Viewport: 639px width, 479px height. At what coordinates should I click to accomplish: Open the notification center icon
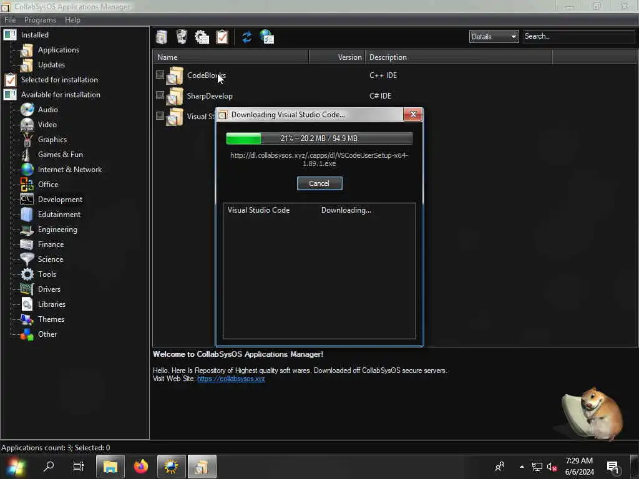coord(613,467)
